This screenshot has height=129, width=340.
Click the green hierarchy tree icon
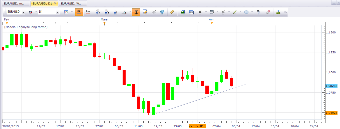(x=278, y=12)
